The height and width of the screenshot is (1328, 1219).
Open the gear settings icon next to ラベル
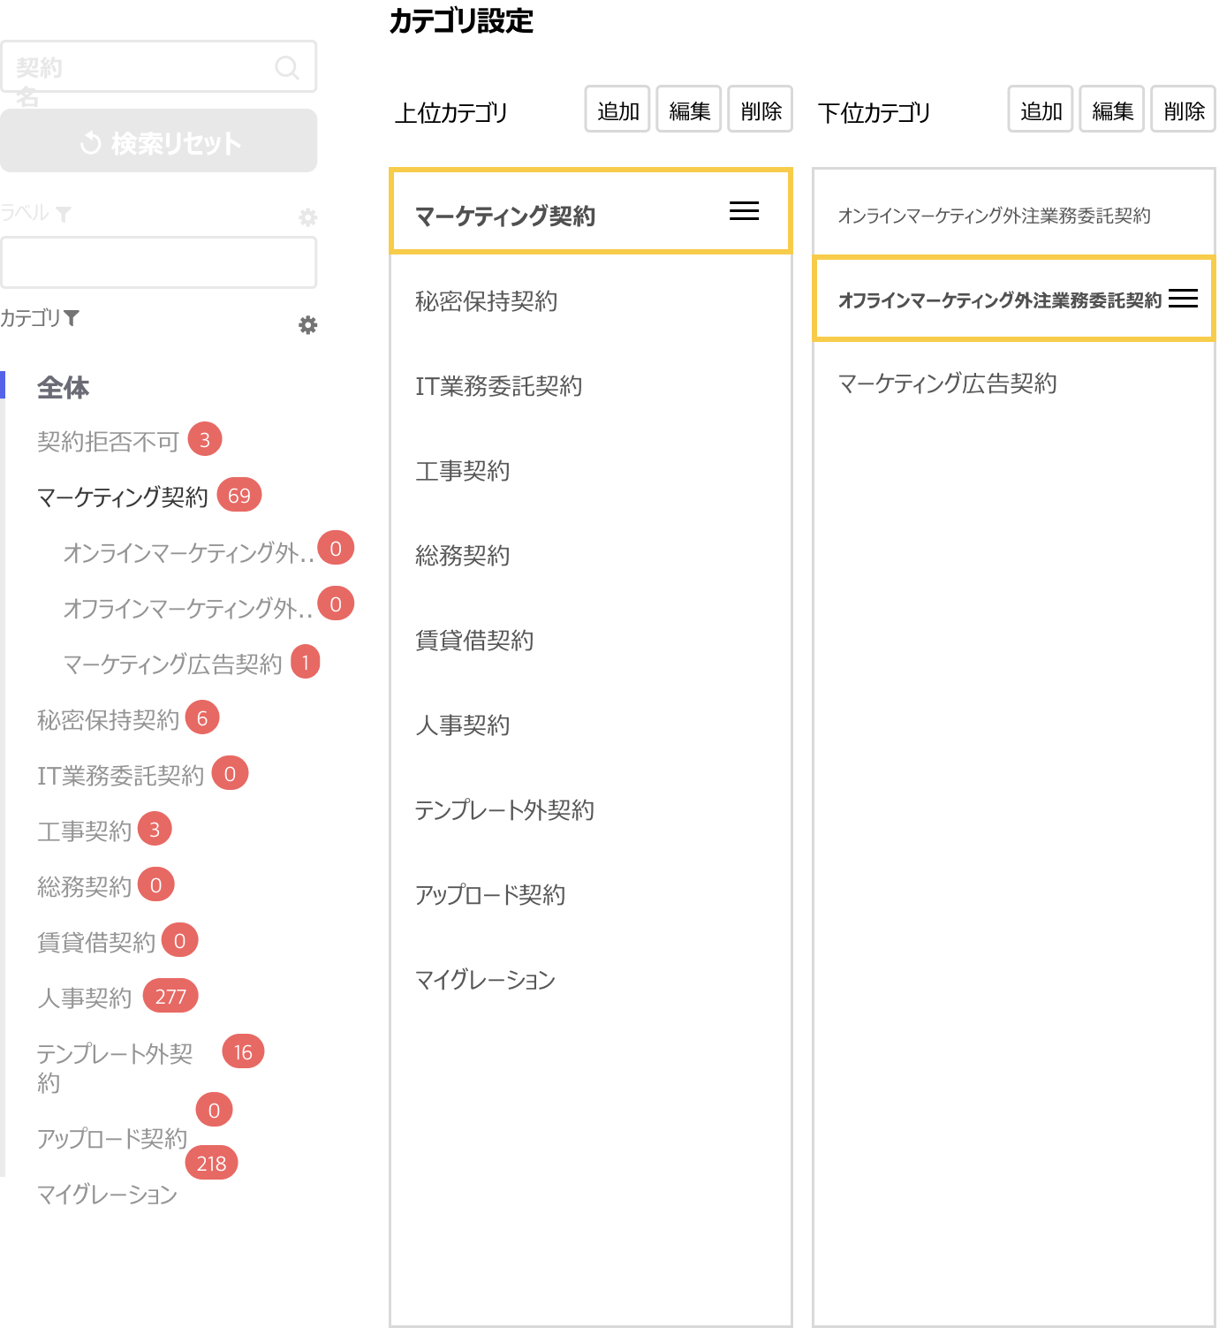coord(307,217)
